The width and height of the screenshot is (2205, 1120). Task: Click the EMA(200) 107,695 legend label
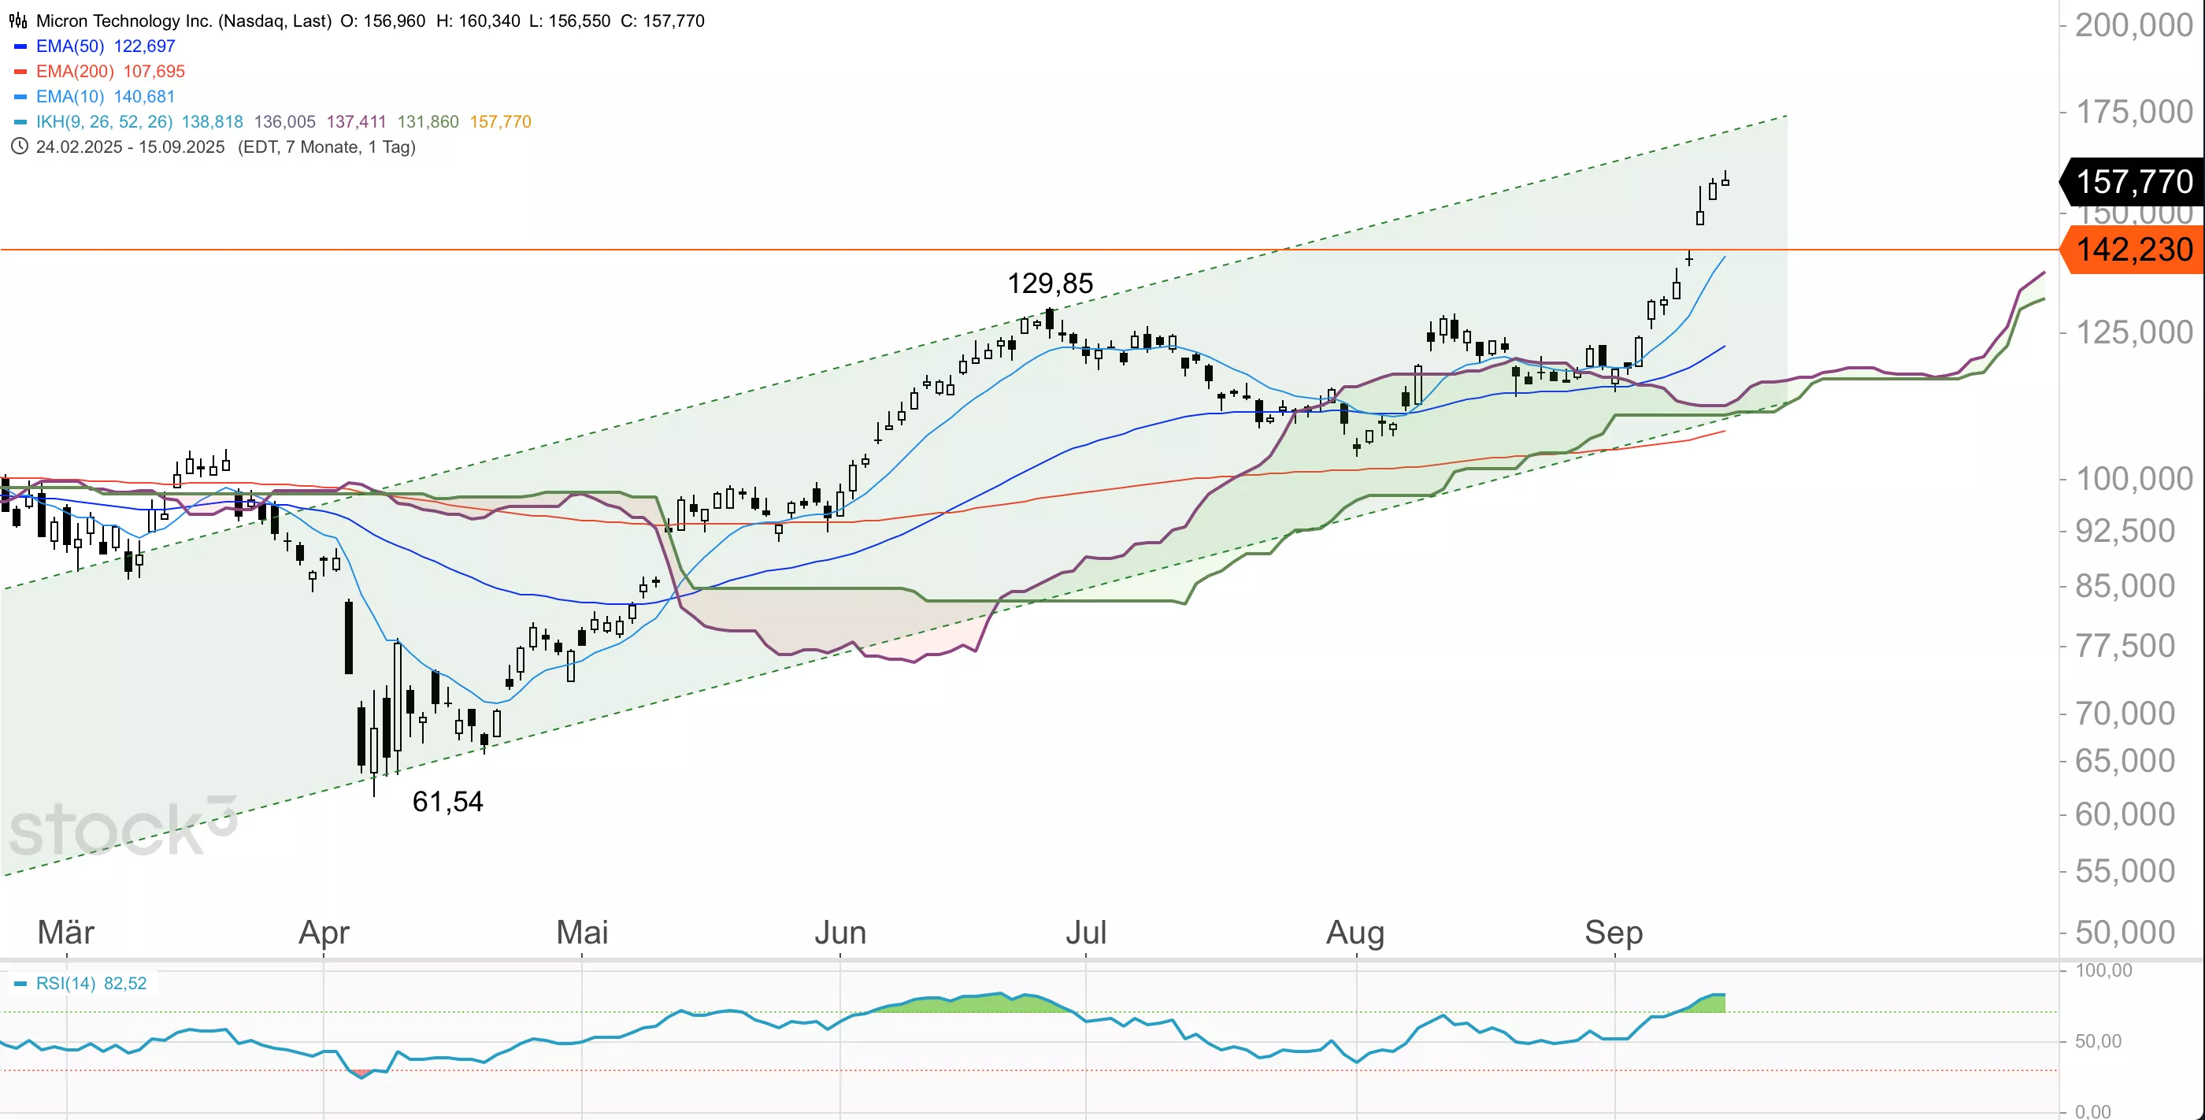(110, 71)
